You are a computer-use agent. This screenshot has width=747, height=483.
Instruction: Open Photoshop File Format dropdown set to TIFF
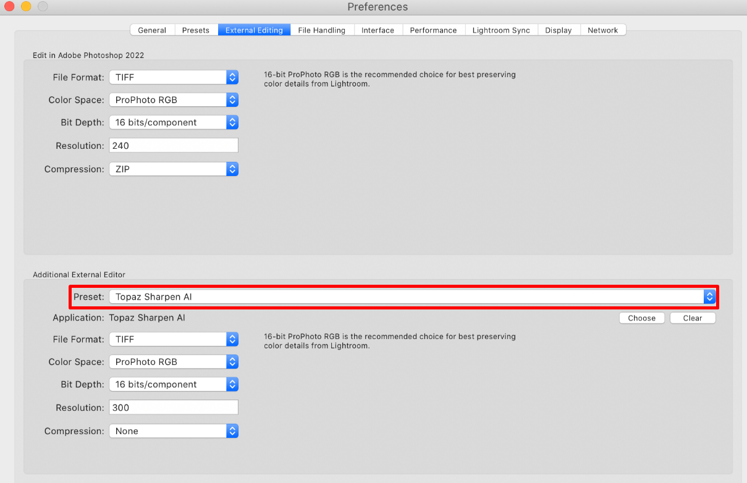[174, 77]
